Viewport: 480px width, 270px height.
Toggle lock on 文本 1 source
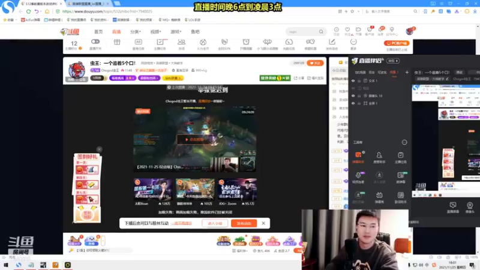[359, 81]
